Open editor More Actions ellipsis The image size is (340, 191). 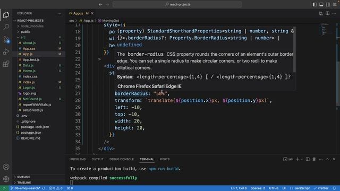pos(334,13)
